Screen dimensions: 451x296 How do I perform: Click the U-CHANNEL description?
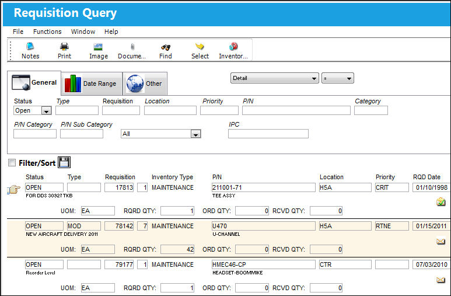click(x=226, y=234)
